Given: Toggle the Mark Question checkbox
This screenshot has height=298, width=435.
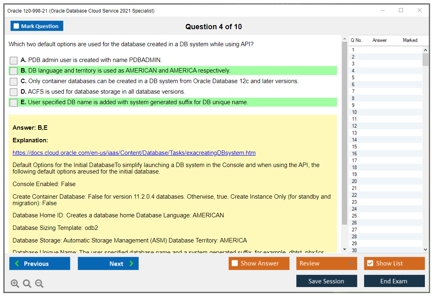Looking at the screenshot, I should [17, 26].
